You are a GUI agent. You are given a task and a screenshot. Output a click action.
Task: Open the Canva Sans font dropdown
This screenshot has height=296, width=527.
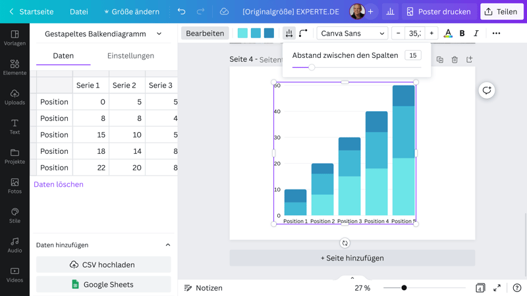[x=352, y=34]
